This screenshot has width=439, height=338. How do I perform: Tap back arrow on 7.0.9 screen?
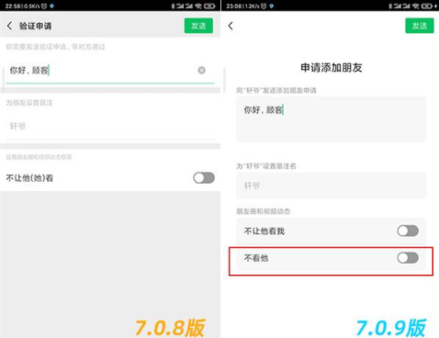tap(231, 26)
